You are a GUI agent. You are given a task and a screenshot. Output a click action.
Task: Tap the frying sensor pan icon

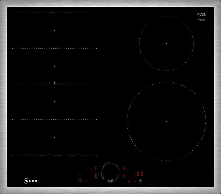coord(129,181)
